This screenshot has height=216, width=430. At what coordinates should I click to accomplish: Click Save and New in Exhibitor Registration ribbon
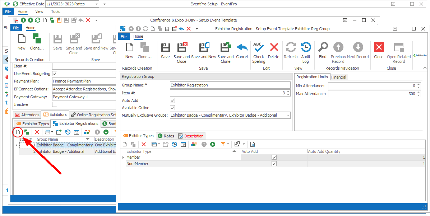203,51
